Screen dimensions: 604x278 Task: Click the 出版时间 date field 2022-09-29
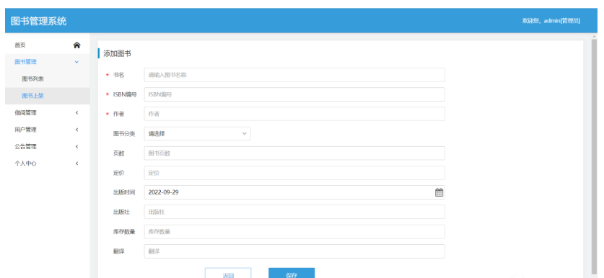click(x=294, y=192)
